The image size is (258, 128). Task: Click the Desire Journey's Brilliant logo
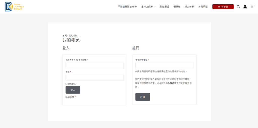coord(14,7)
